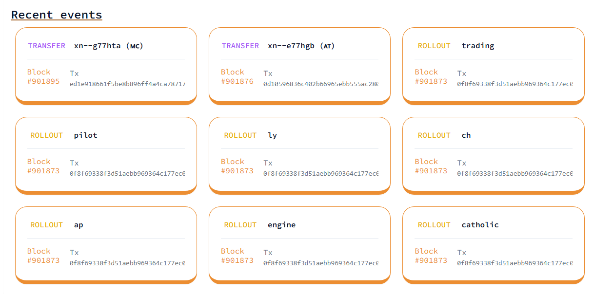Click the Tx hash in the catholic card

pyautogui.click(x=514, y=263)
